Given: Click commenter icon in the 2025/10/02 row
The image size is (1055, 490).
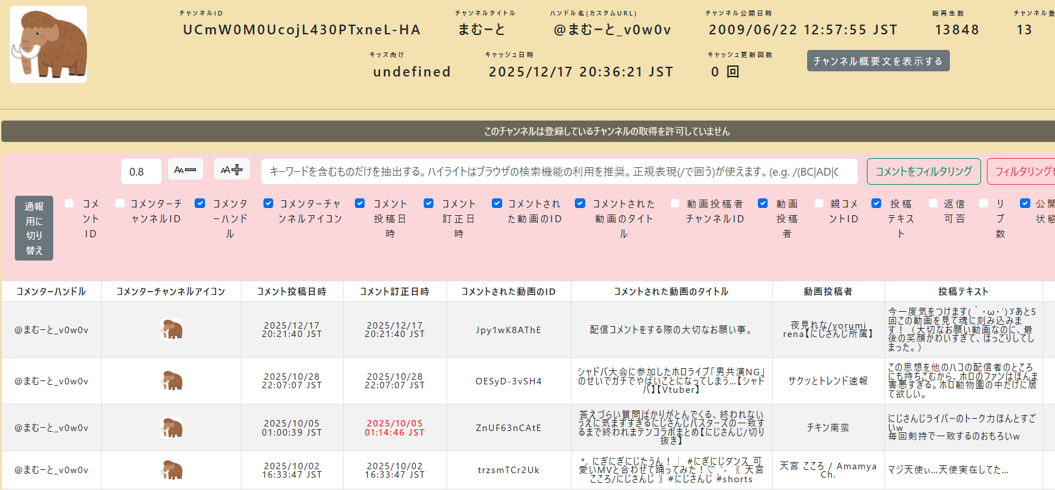Looking at the screenshot, I should point(171,470).
